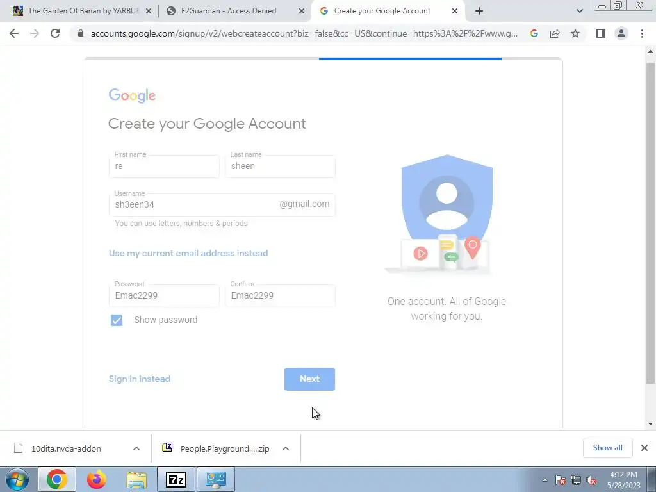
Task: Click the scrollbar up arrow
Action: (x=650, y=51)
